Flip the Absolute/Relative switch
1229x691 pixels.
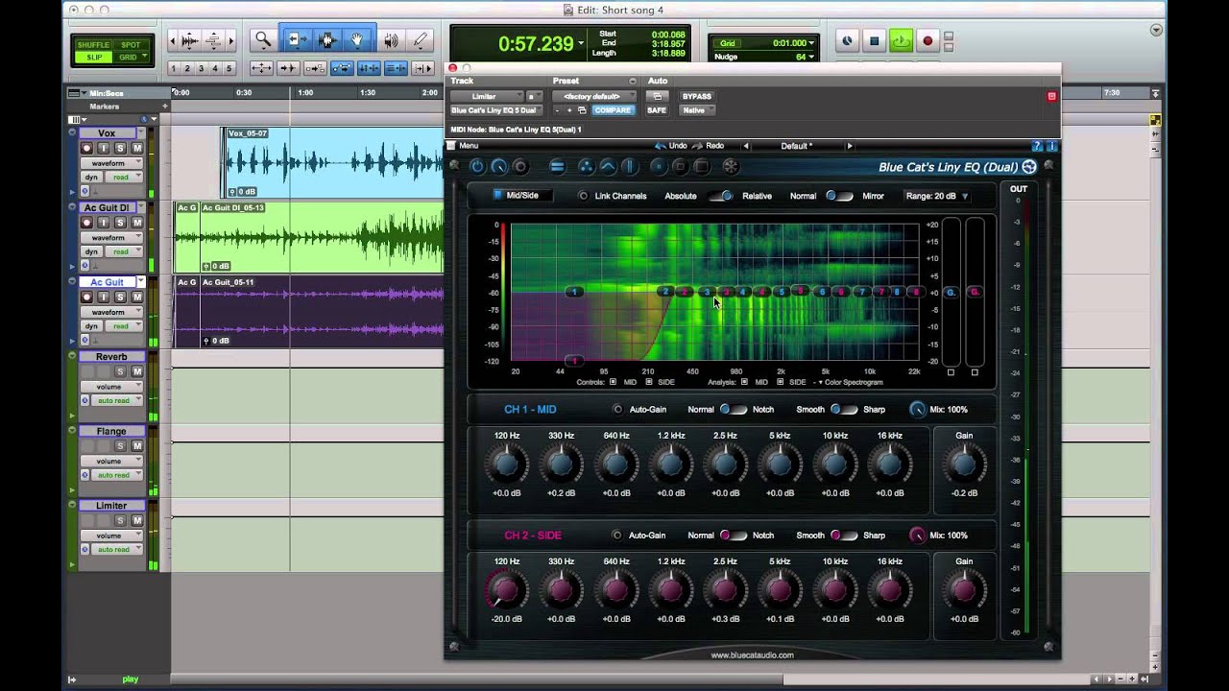(x=721, y=196)
